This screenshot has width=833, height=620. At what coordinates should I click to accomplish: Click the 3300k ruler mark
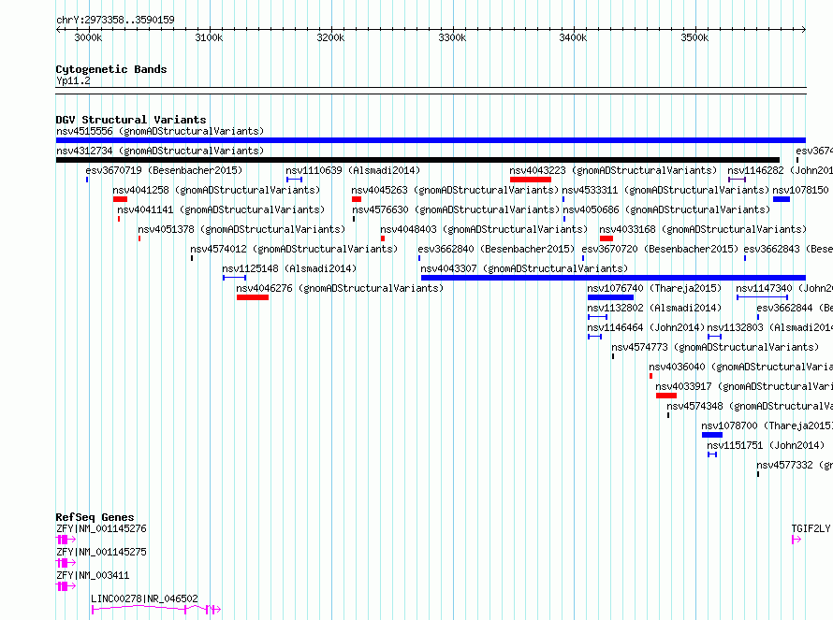[x=452, y=37]
